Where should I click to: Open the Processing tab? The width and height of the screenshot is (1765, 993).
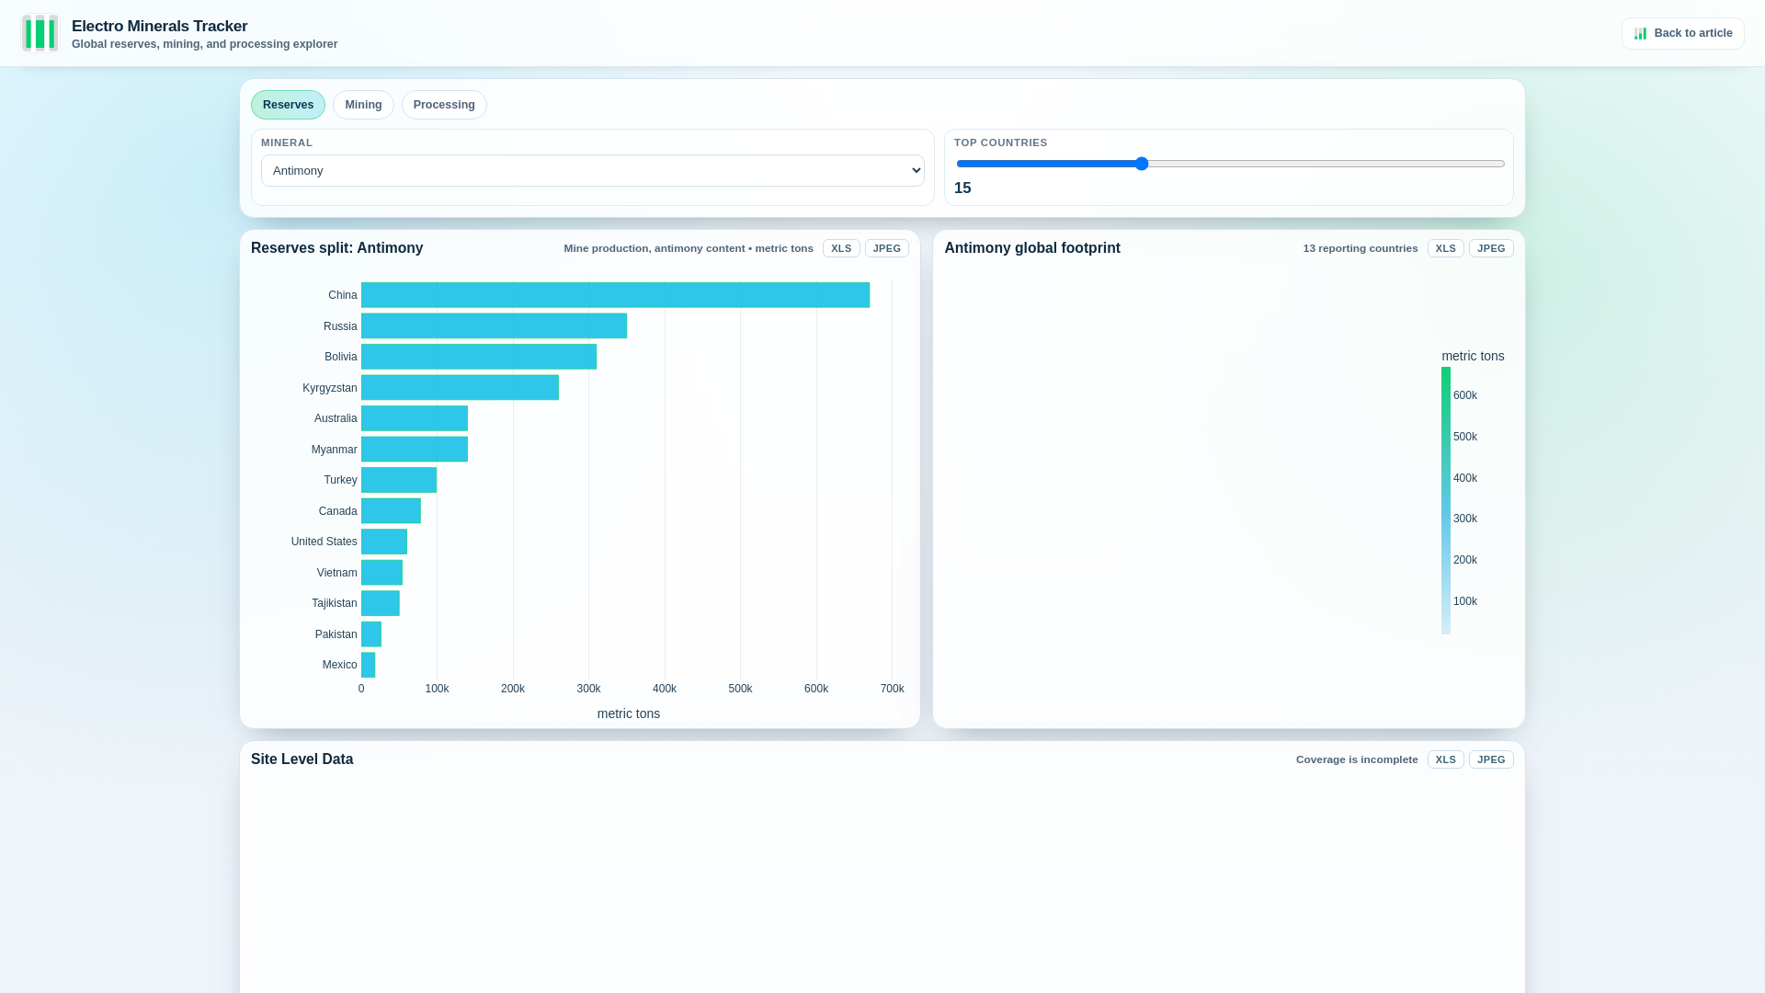[x=444, y=105]
